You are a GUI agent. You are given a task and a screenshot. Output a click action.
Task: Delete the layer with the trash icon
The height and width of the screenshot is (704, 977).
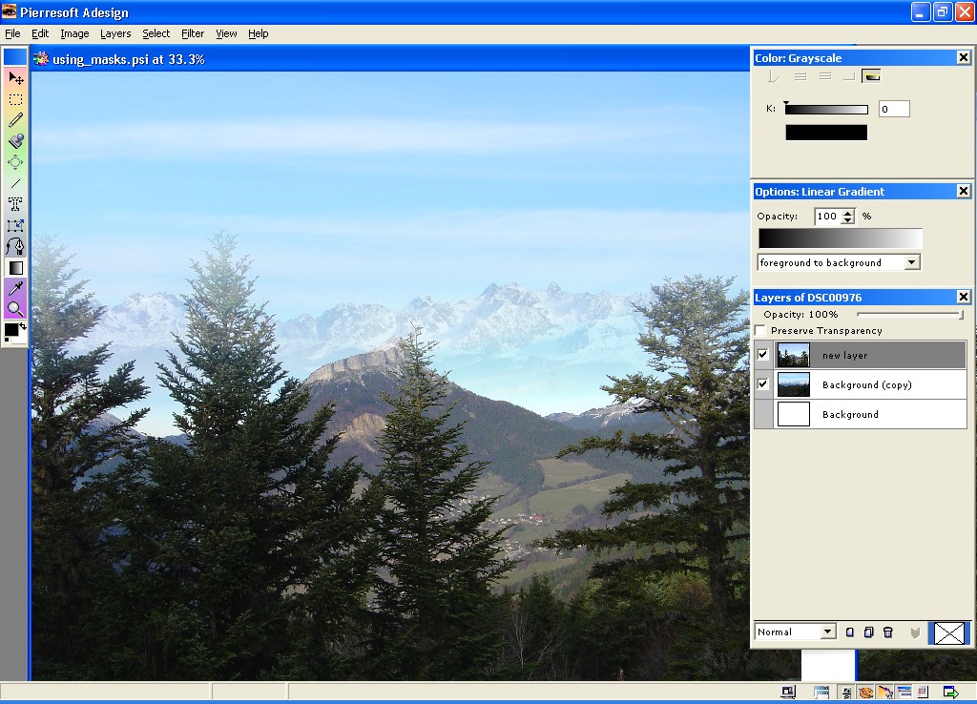888,632
